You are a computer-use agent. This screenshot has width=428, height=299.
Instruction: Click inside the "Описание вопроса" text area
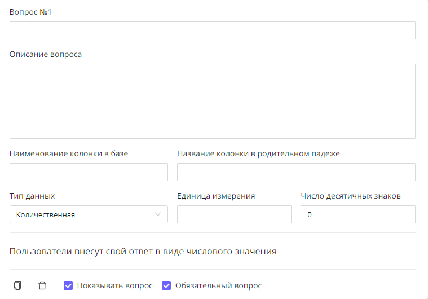point(212,101)
